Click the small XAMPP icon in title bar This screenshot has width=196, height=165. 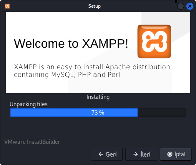(7, 6)
